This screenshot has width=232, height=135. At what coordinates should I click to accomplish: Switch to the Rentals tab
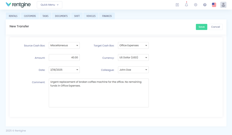click(13, 16)
